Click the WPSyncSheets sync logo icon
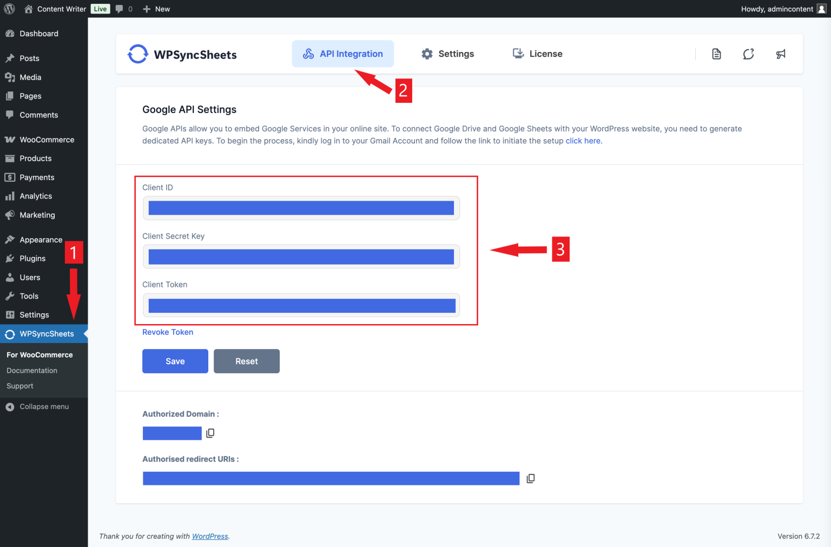This screenshot has height=547, width=831. pos(138,54)
